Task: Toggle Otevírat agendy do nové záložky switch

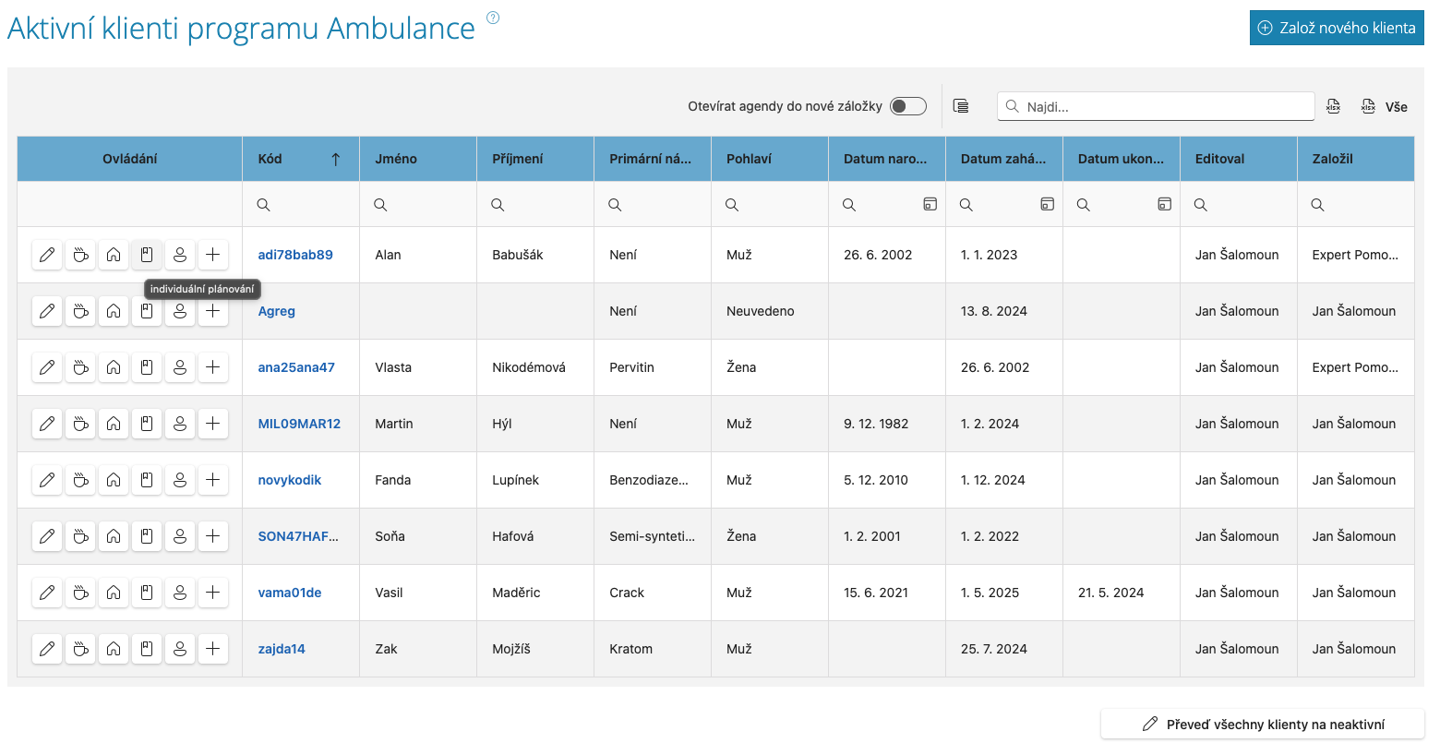Action: pos(908,106)
